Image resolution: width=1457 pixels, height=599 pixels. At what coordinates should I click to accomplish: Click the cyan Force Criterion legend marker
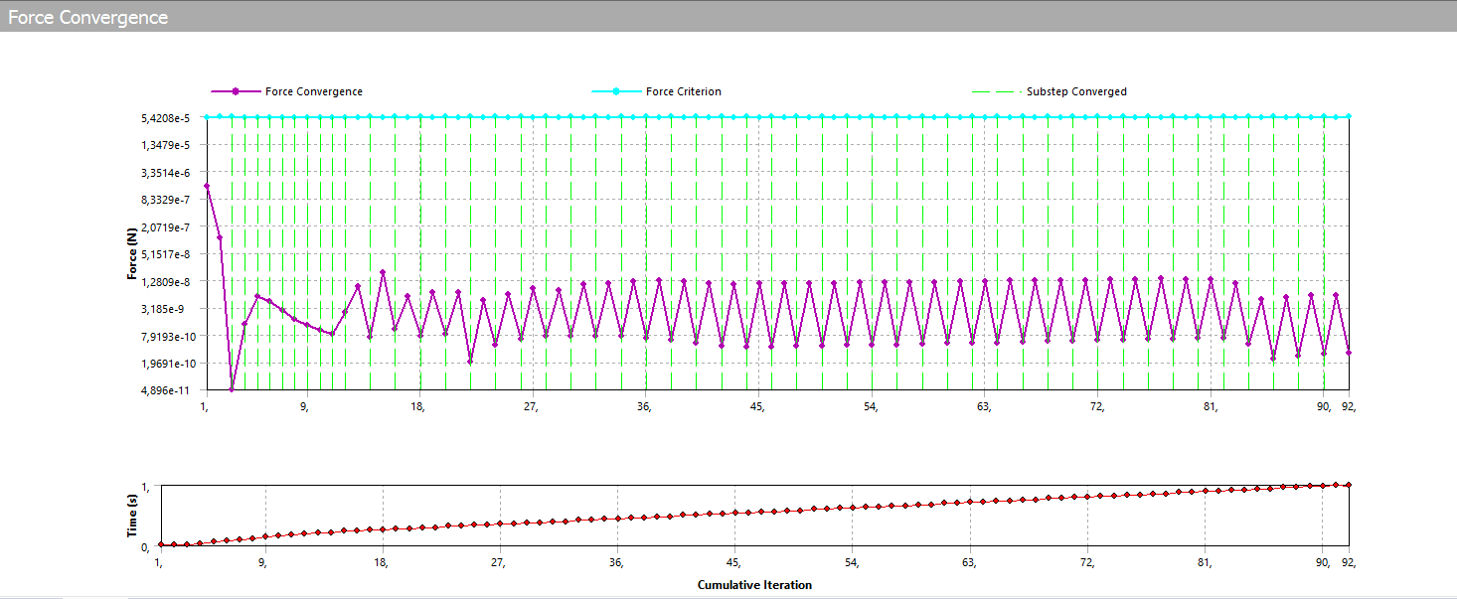click(615, 91)
